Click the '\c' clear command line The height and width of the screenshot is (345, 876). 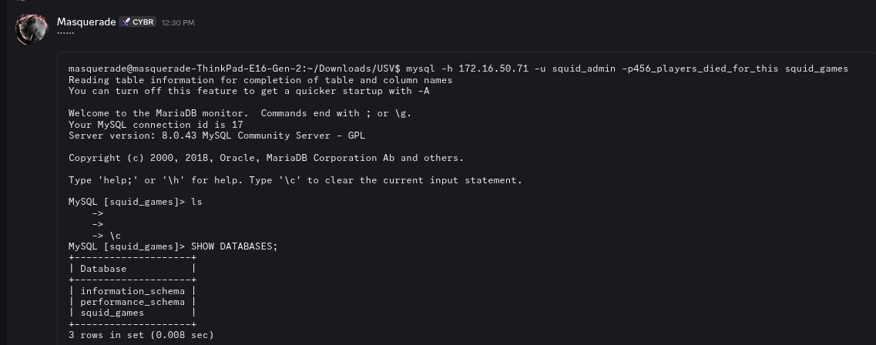(112, 236)
